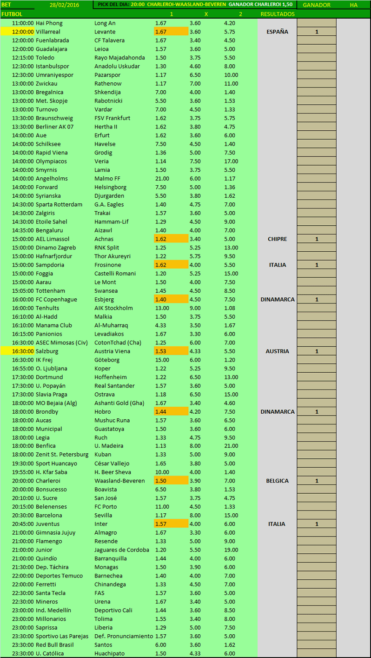The width and height of the screenshot is (371, 658).
Task: Click the U. Católica team cell
Action: point(50,653)
